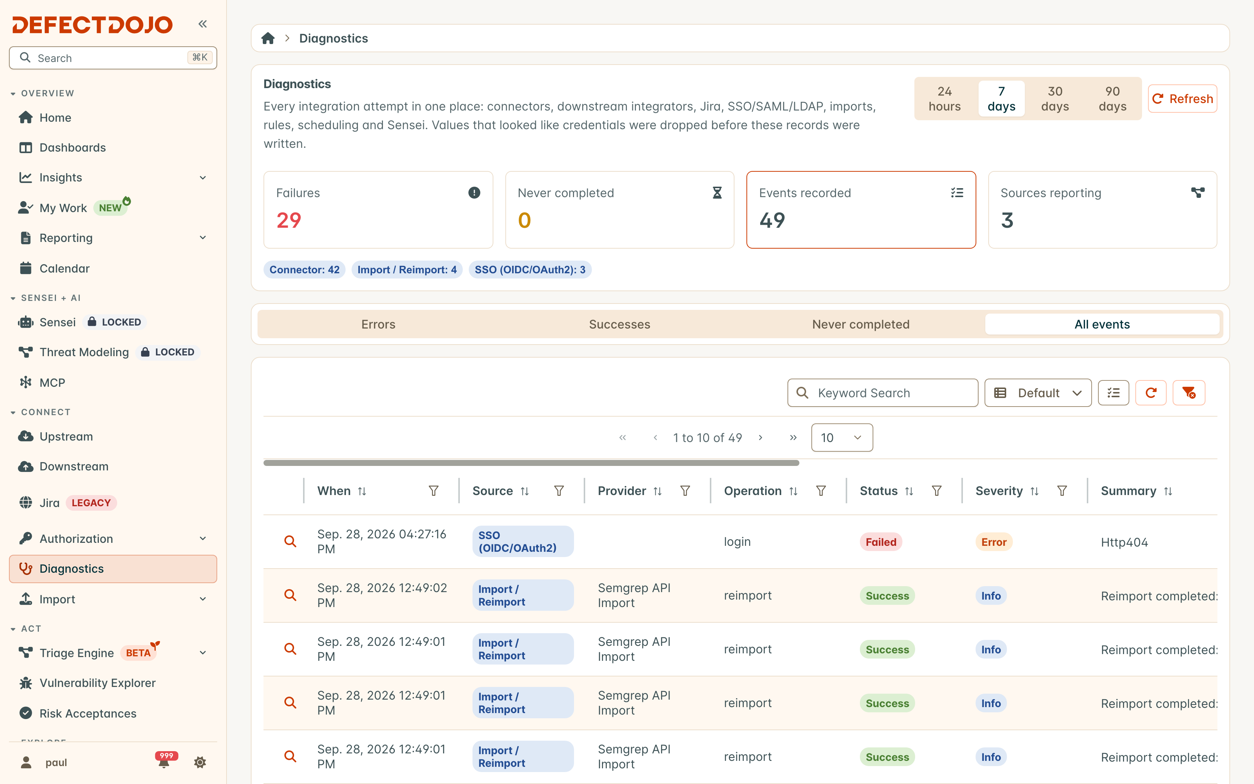This screenshot has width=1254, height=784.
Task: Filter the When column
Action: click(434, 491)
